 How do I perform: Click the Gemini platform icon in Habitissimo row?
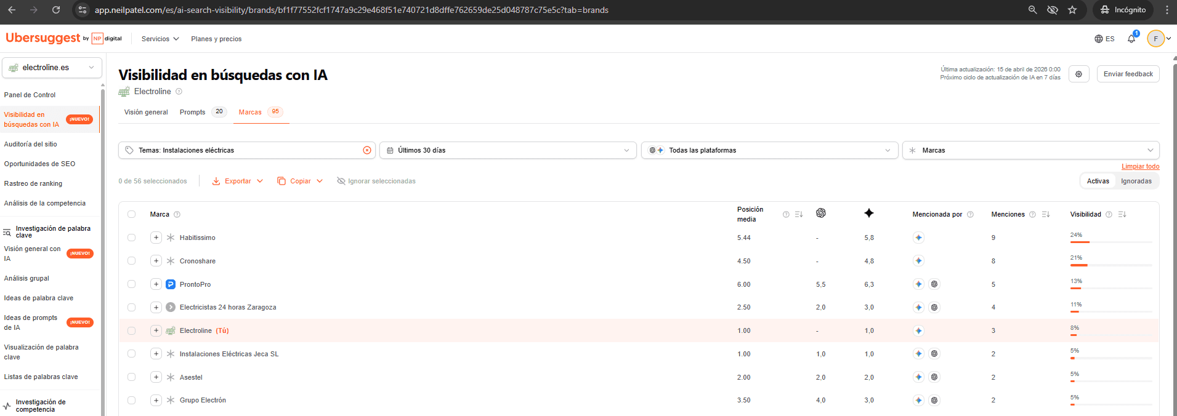point(918,238)
